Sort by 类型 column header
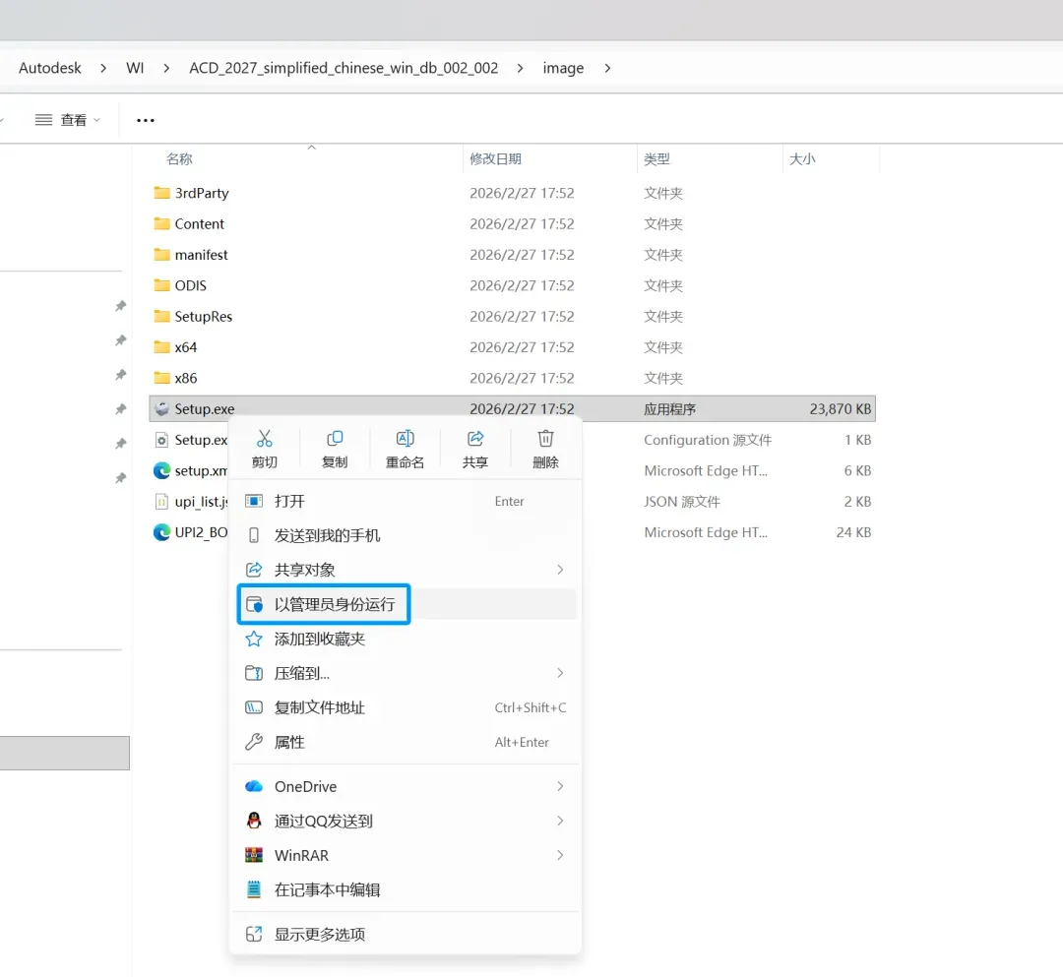The width and height of the screenshot is (1063, 977). [x=657, y=159]
